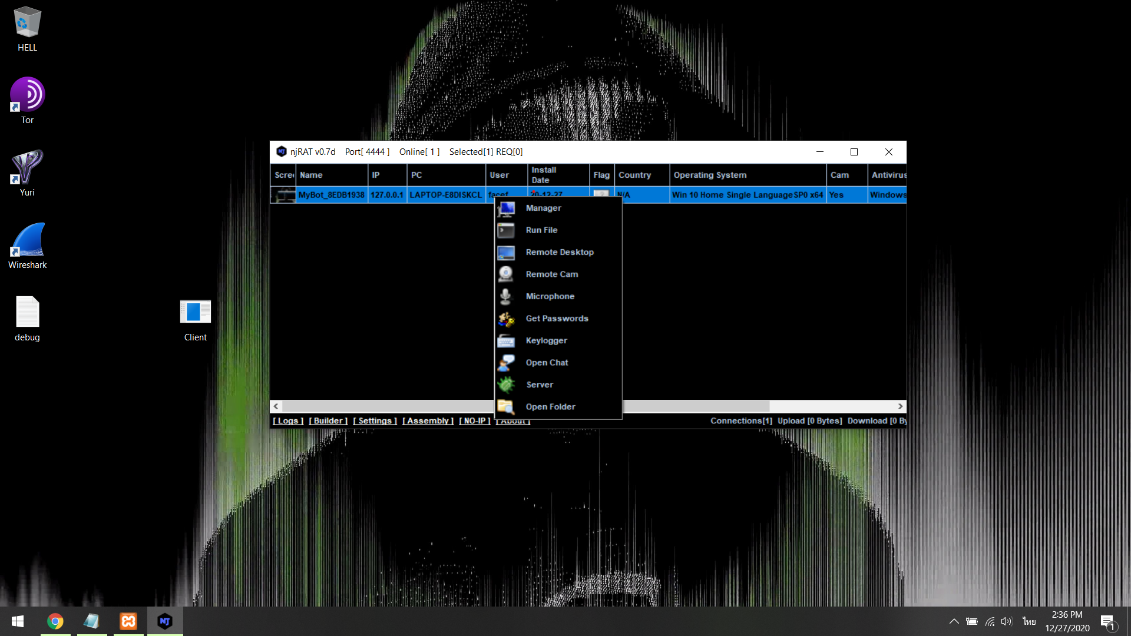Screen dimensions: 1131x636
Task: Start the Remote Desktop viewer
Action: [560, 251]
